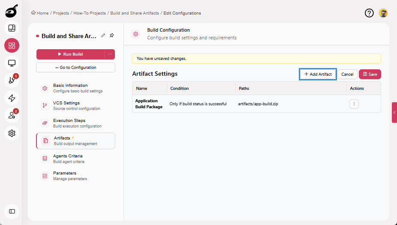This screenshot has width=397, height=225.
Task: Toggle the sidebar panel icon at bottom left
Action: pyautogui.click(x=12, y=211)
